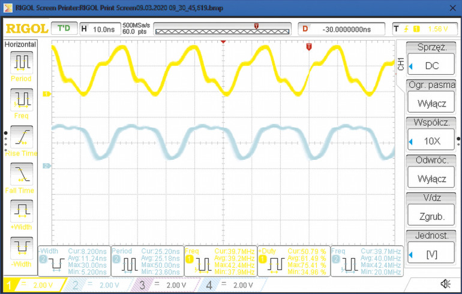Click the RIGOL logo
The height and width of the screenshot is (294, 462).
tap(25, 29)
